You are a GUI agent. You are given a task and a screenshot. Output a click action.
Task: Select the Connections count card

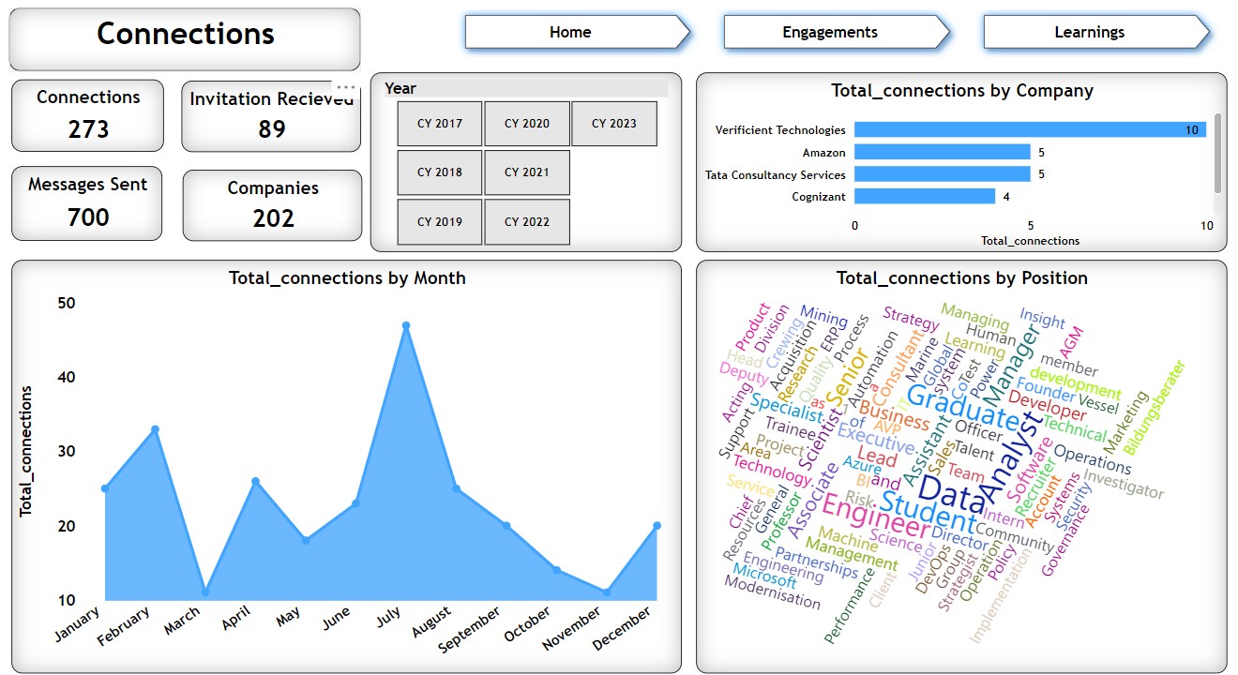(x=88, y=114)
